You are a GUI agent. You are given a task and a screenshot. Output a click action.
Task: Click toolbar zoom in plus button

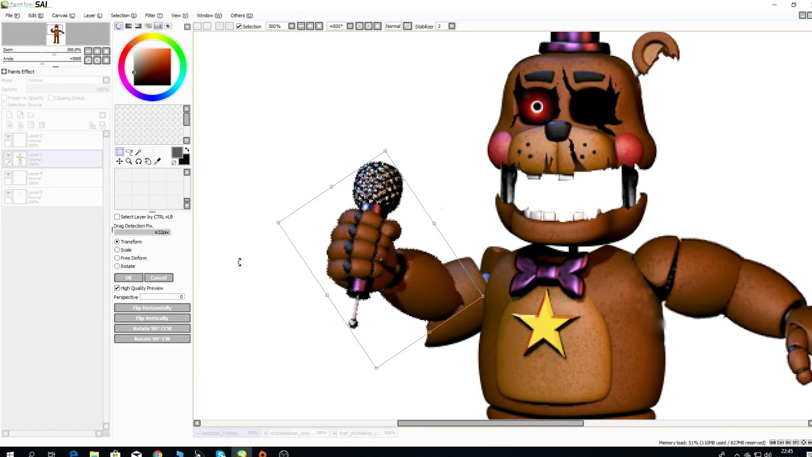[310, 26]
